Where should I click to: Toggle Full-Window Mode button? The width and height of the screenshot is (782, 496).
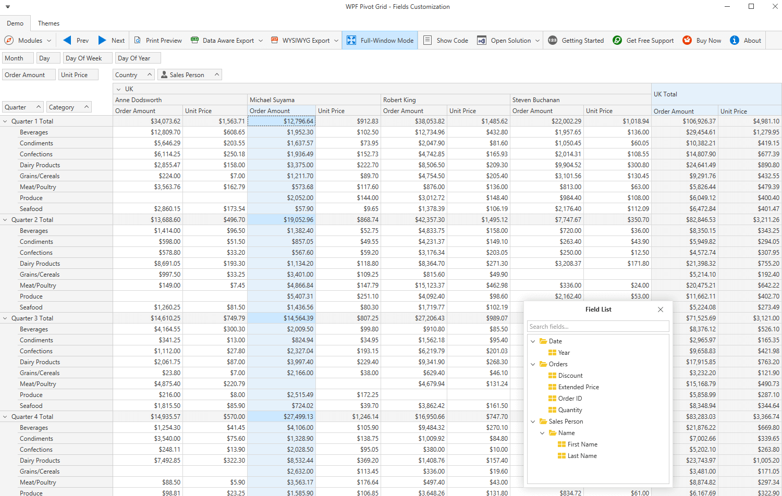(x=380, y=41)
